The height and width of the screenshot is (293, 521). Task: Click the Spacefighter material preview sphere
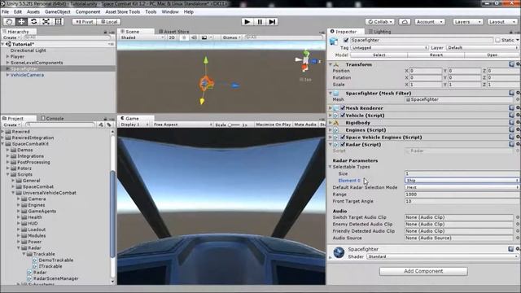coord(339,252)
